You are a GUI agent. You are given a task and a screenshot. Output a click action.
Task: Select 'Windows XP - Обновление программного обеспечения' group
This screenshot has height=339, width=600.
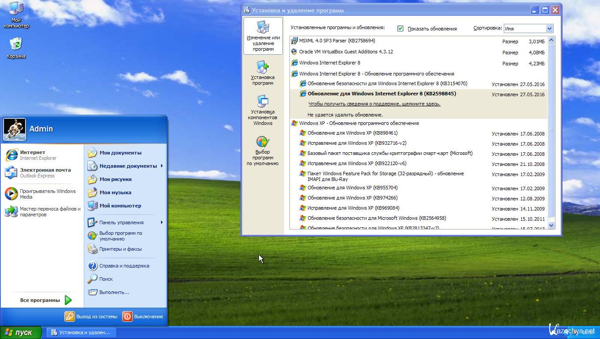418,124
